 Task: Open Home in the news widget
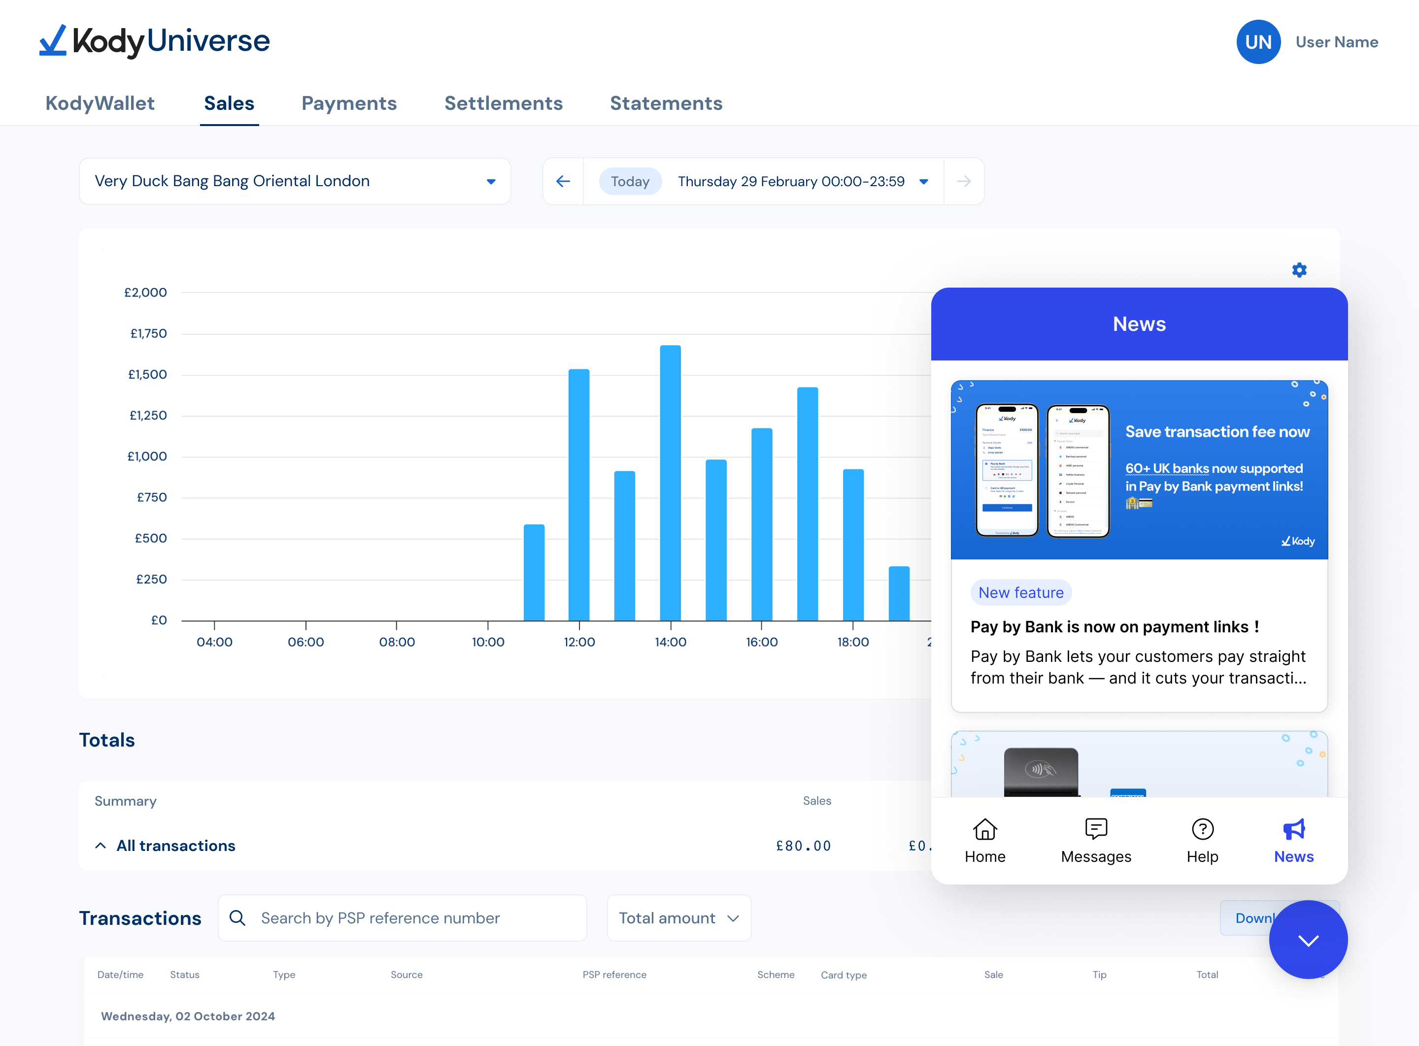point(985,842)
